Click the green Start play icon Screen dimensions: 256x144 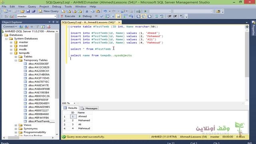[x=145, y=11]
